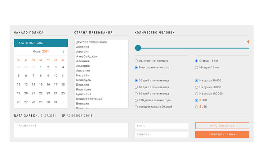The height and width of the screenshot is (167, 263).
Task: Pick Великобритания in the country list
Action: pos(89,99)
